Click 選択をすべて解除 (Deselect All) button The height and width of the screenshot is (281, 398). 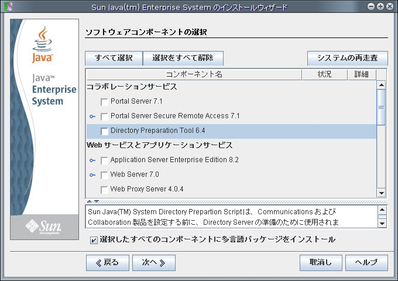(x=183, y=58)
